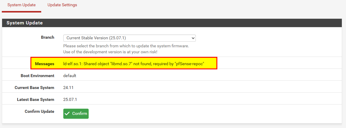Open the Update Settings tab

tap(62, 5)
